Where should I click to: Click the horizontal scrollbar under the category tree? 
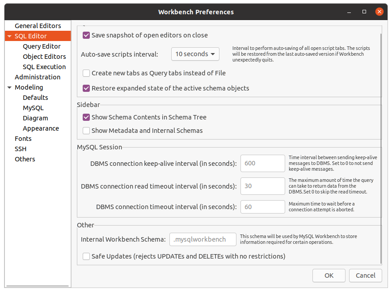coord(38,286)
